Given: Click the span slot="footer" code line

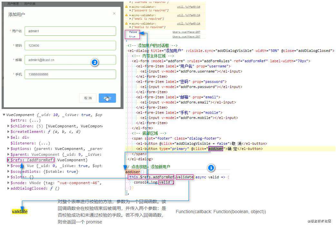Looking at the screenshot, I should (x=176, y=138).
